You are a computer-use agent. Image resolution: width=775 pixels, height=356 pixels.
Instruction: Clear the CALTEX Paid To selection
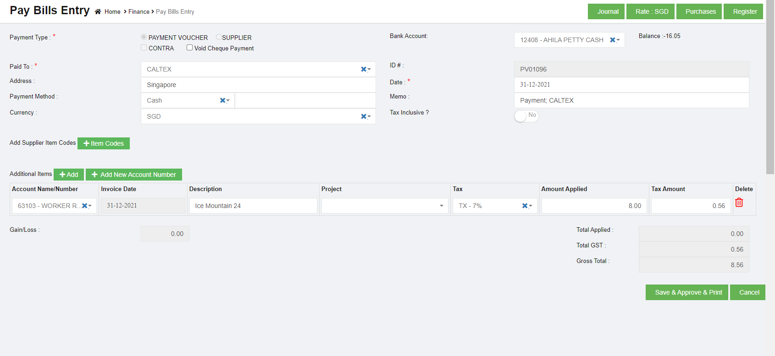pos(363,69)
